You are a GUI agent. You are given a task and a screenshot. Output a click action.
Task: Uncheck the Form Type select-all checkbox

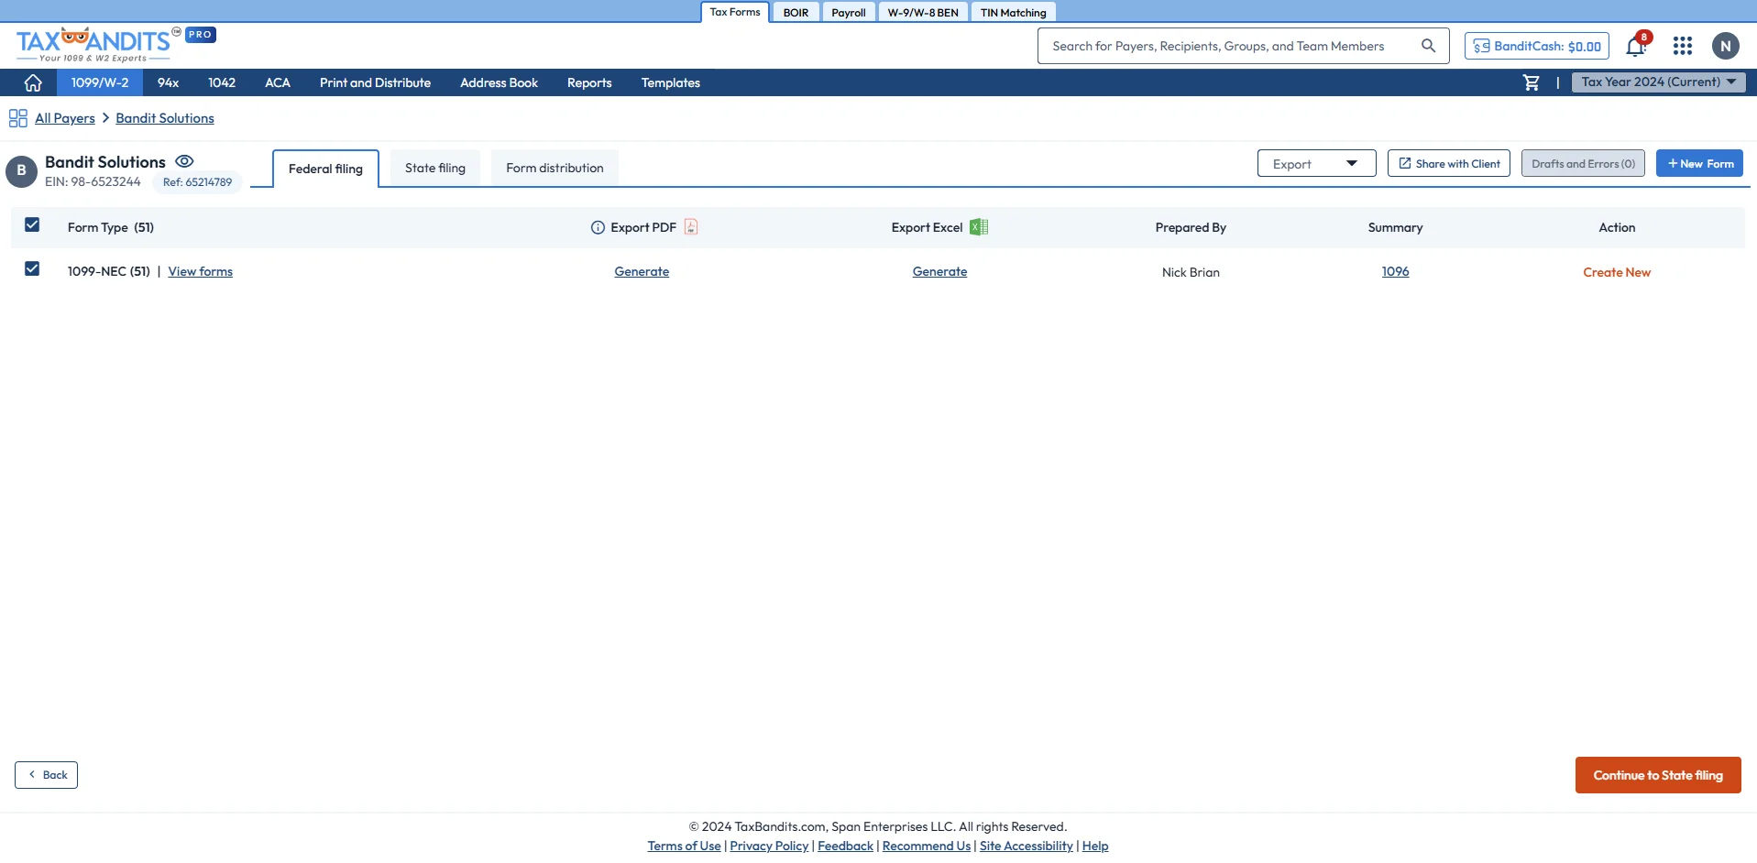[32, 224]
